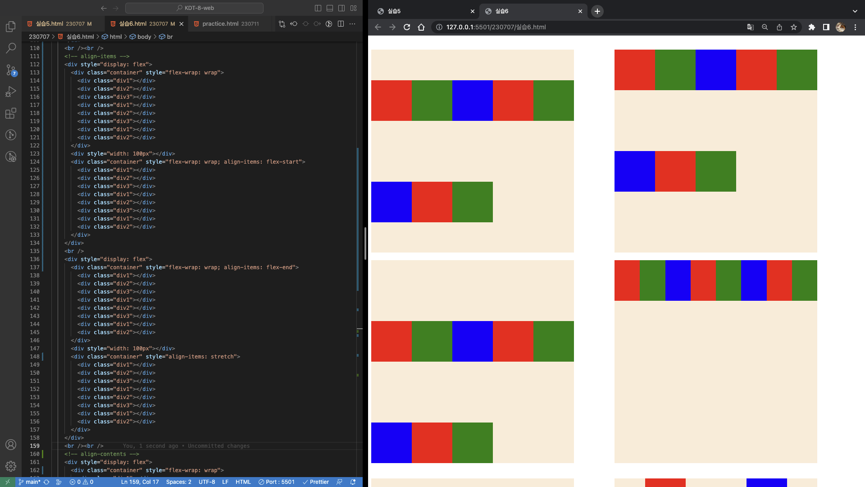Image resolution: width=865 pixels, height=487 pixels.
Task: Change end of line sequence LF
Action: coord(225,482)
